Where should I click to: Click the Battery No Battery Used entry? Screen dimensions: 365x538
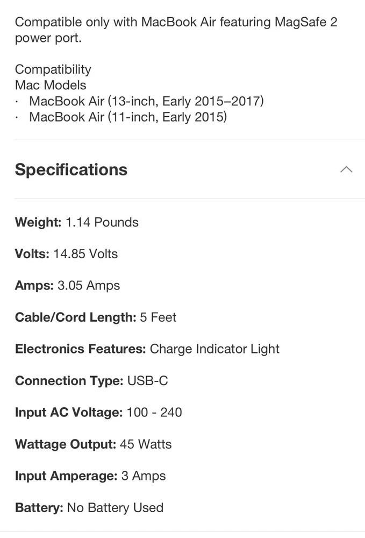(x=89, y=508)
